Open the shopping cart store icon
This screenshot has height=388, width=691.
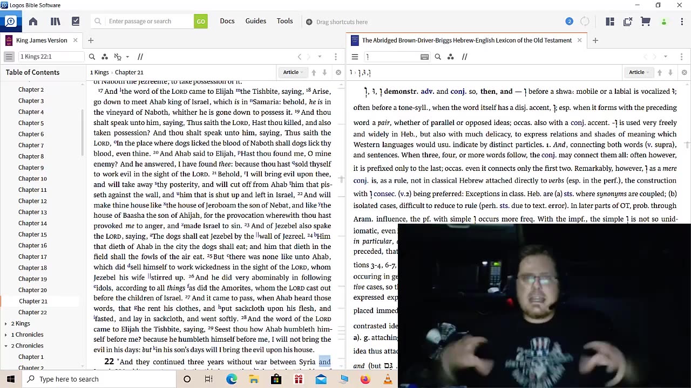click(645, 22)
